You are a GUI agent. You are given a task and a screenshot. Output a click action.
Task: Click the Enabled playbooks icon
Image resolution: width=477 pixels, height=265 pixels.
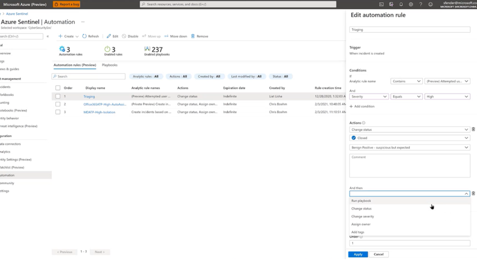[x=147, y=49]
